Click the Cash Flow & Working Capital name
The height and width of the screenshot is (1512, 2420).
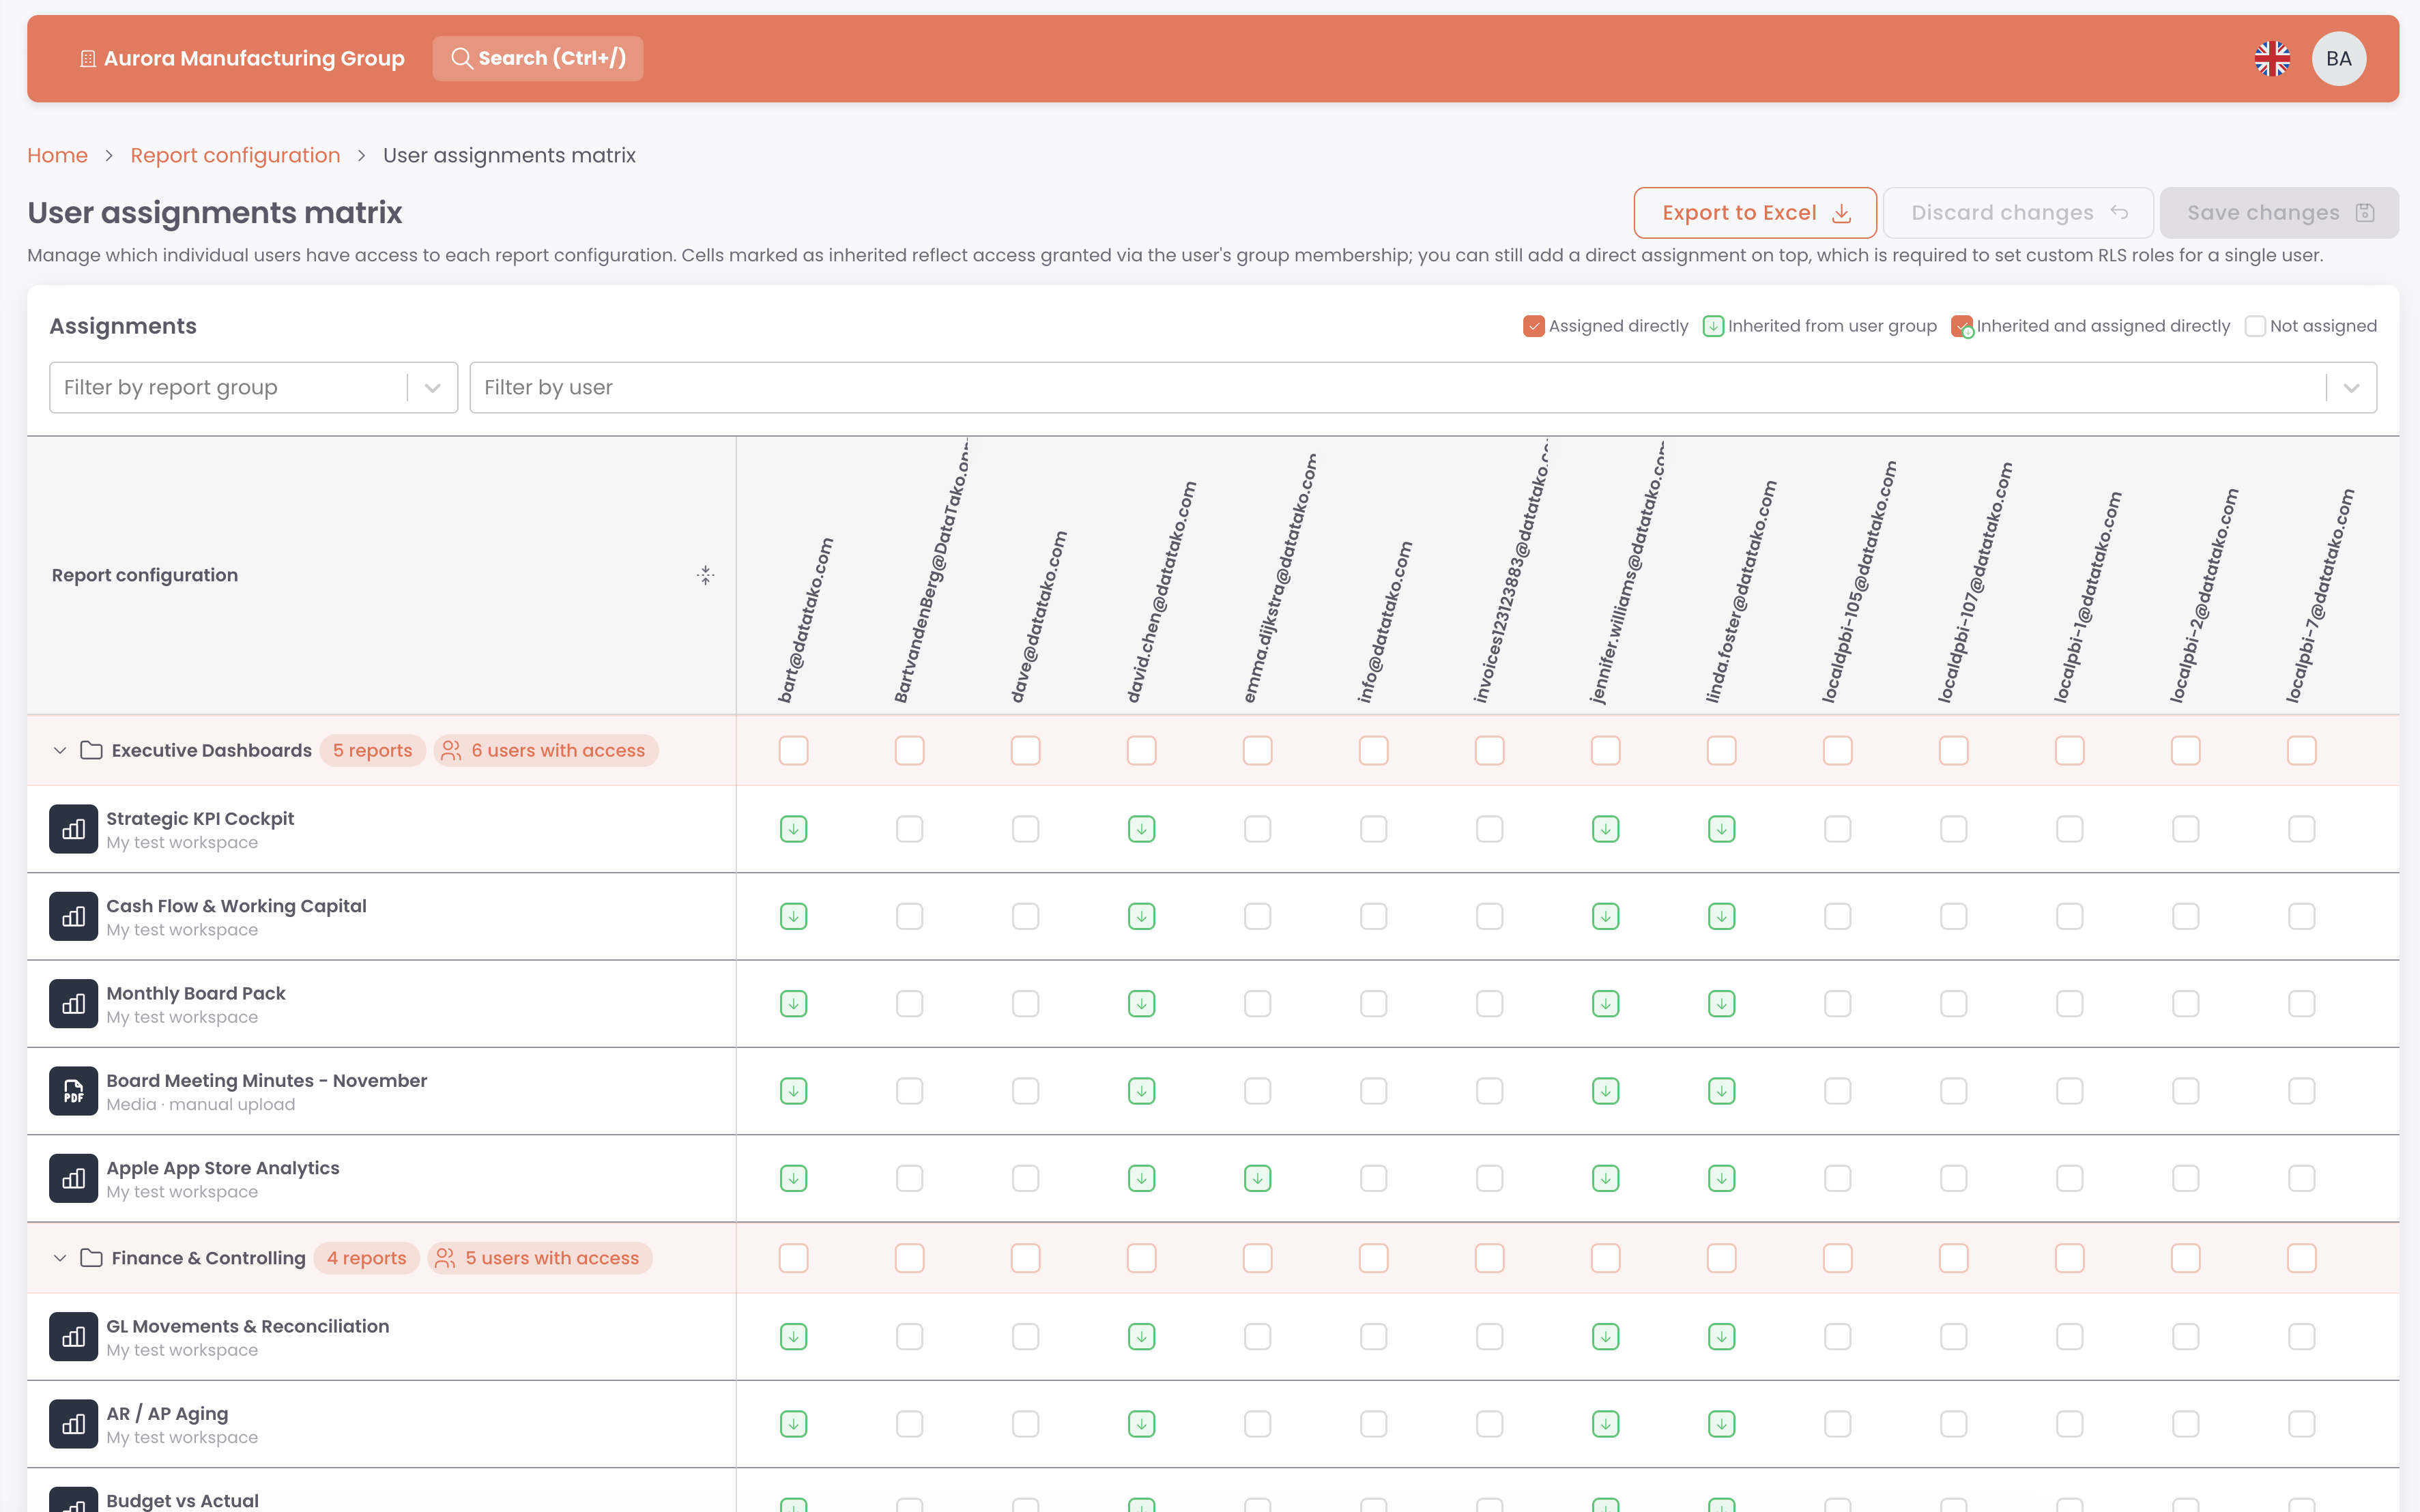[x=236, y=906]
